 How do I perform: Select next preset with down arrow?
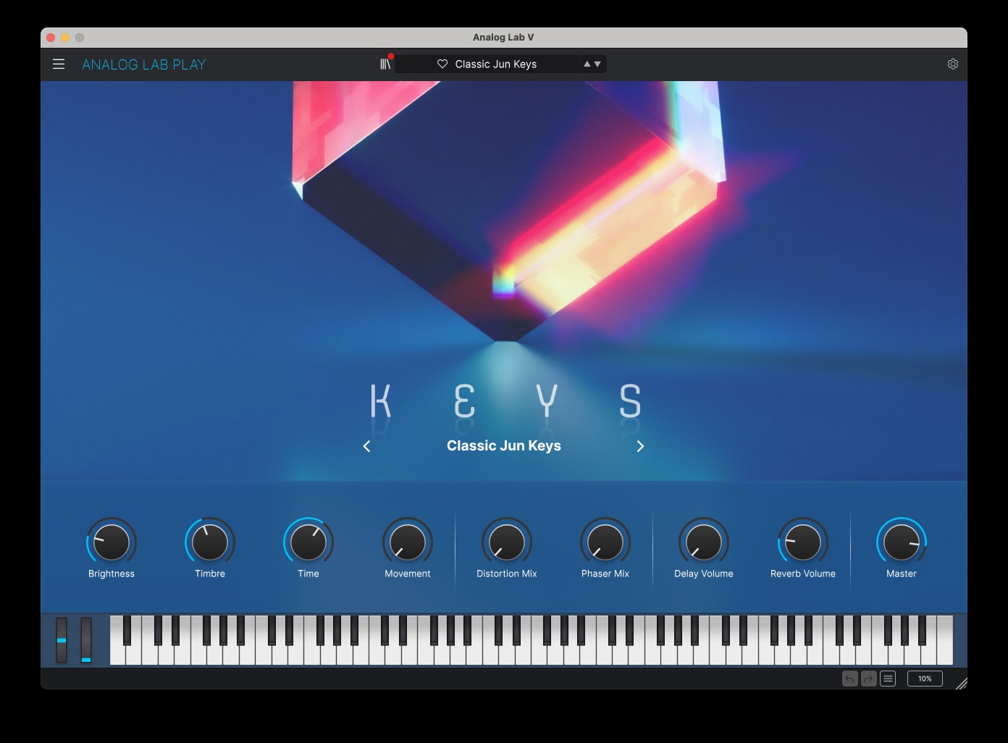click(597, 64)
